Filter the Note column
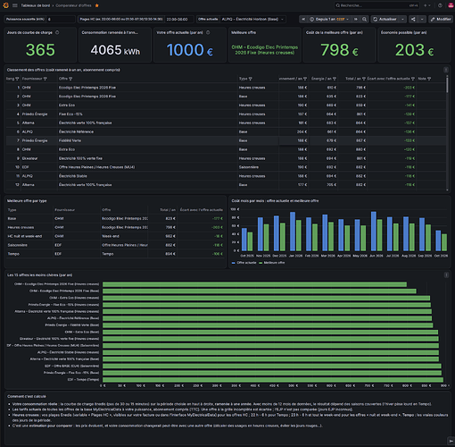Screen dimensions: 455x447 (429, 79)
